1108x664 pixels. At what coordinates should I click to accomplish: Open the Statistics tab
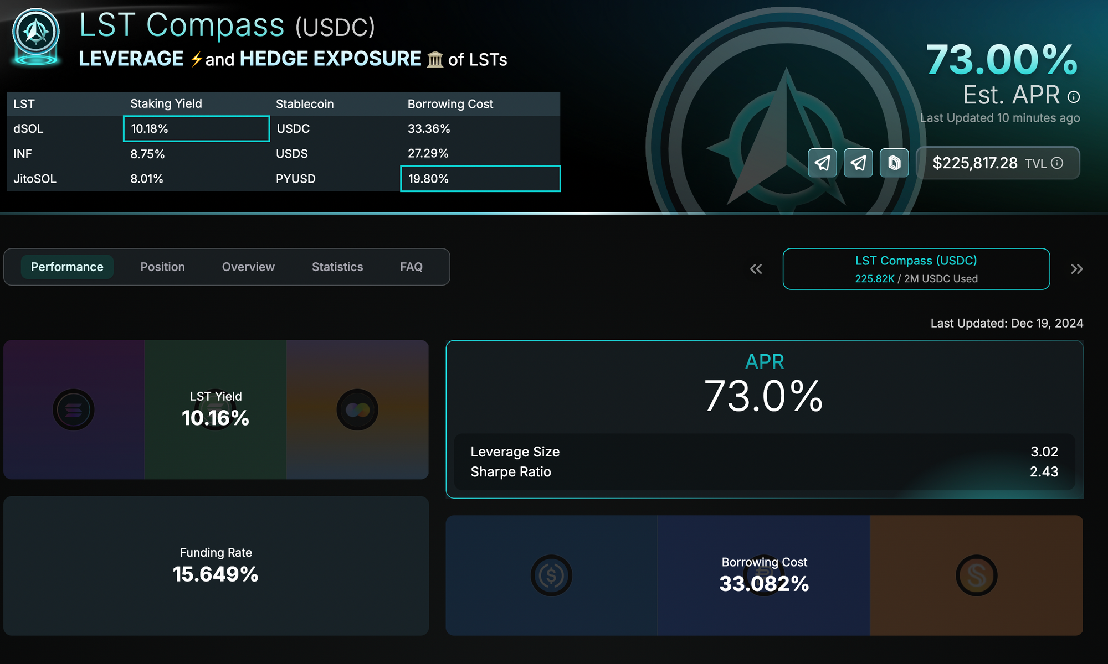(337, 267)
